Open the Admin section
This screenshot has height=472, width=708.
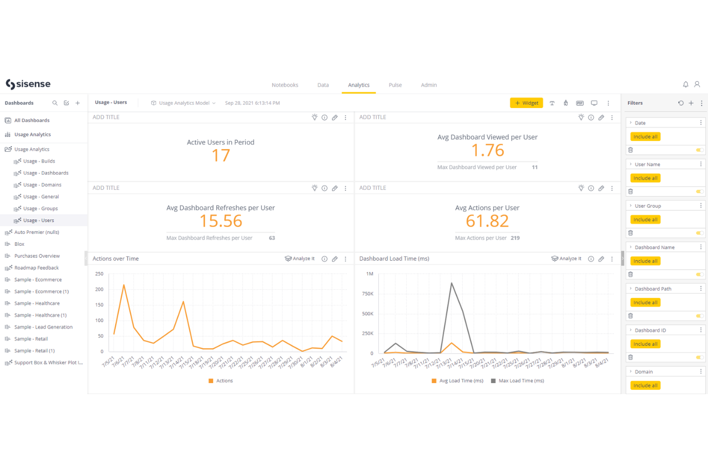[x=429, y=85]
